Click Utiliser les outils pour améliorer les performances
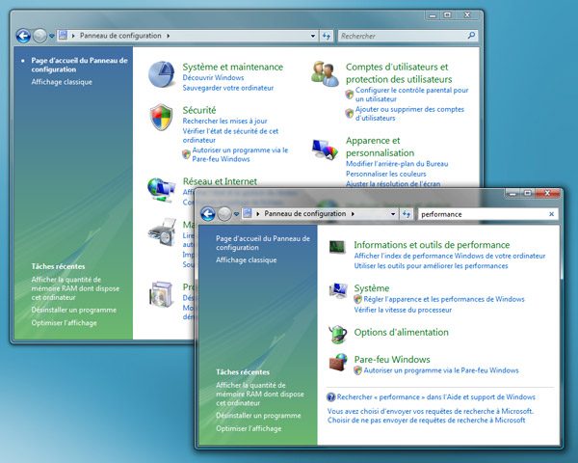Viewport: 578px width, 463px height. click(431, 266)
